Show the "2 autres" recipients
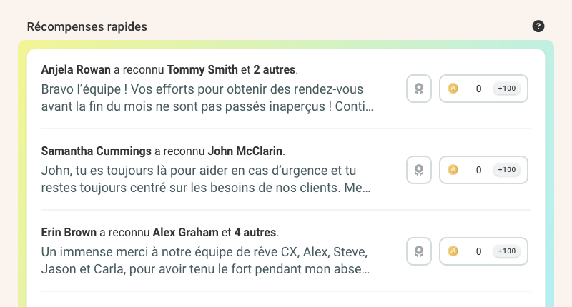 [275, 70]
